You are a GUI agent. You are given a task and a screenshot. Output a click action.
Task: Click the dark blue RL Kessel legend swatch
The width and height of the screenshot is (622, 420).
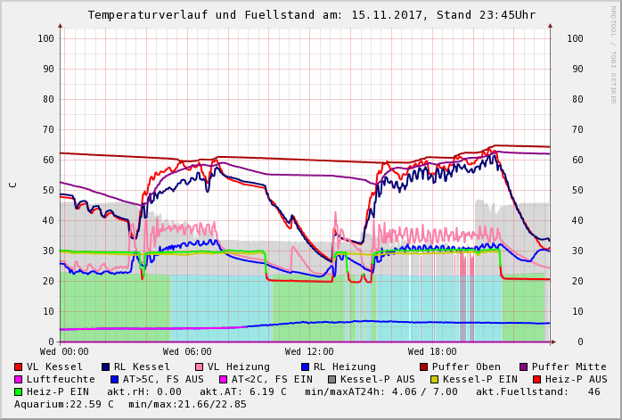click(105, 366)
